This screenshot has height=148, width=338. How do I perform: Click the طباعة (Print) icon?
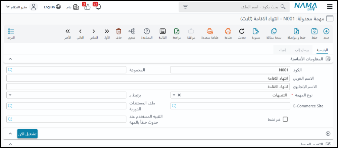(x=228, y=32)
